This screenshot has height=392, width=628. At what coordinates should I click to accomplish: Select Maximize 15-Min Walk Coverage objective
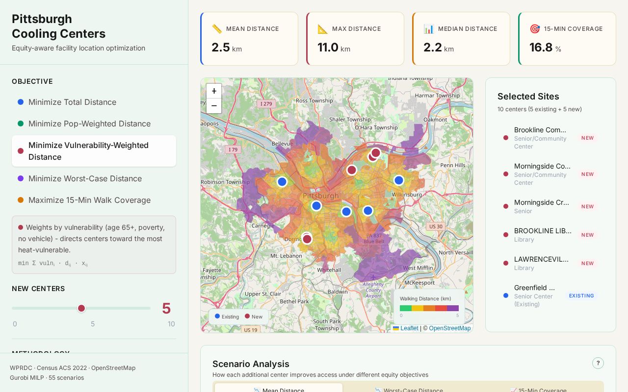(x=94, y=200)
